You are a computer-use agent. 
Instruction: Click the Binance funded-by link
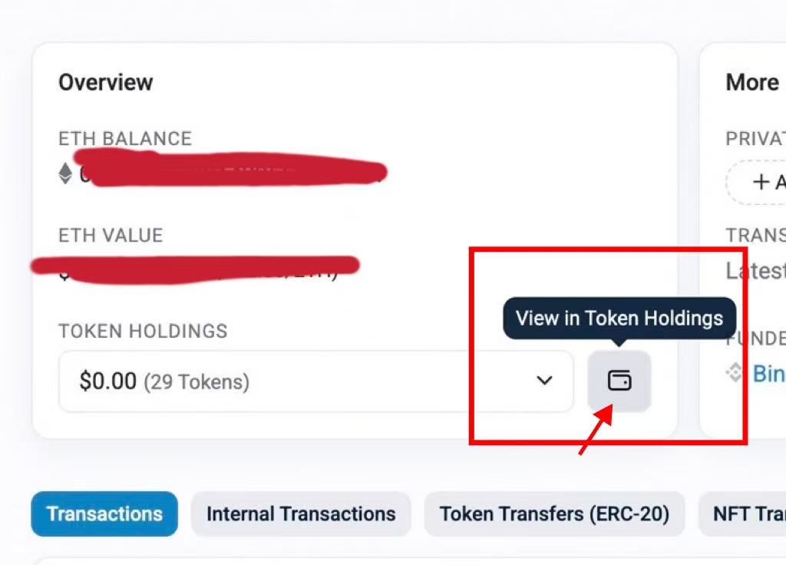coord(769,374)
